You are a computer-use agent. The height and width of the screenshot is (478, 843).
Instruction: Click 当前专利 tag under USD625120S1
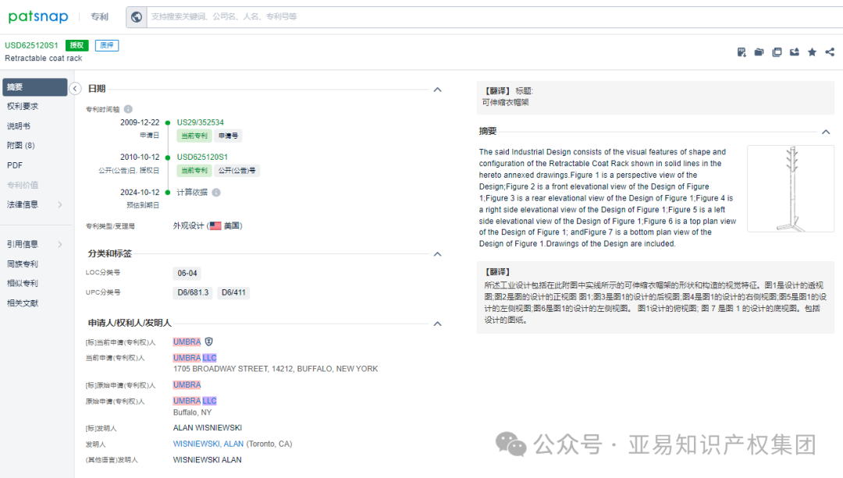pyautogui.click(x=194, y=170)
